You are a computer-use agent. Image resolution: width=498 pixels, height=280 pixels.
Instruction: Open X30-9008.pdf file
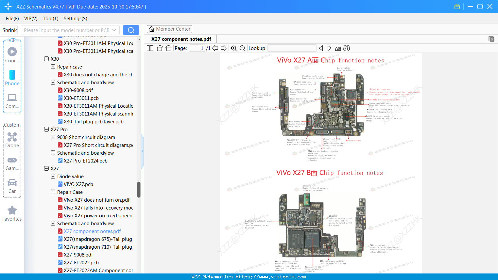click(78, 90)
